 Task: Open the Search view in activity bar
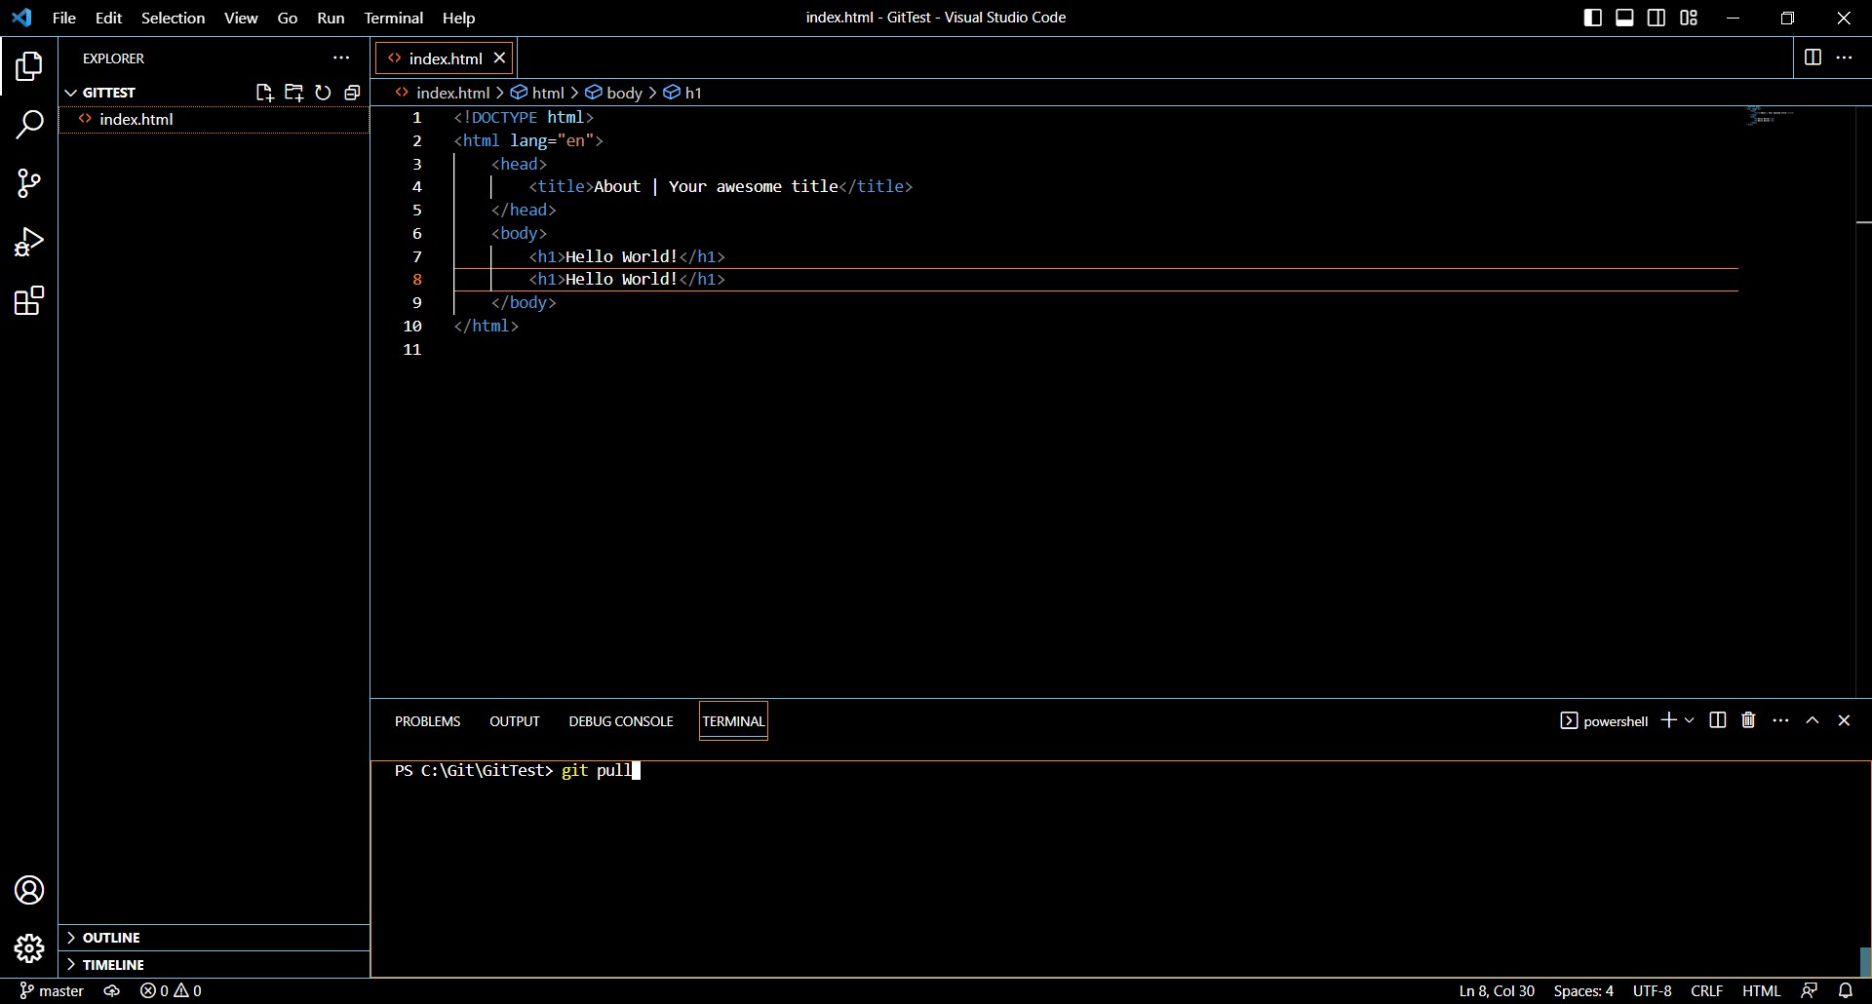point(29,125)
